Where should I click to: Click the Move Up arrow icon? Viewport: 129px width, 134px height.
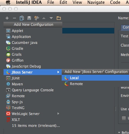[44, 18]
